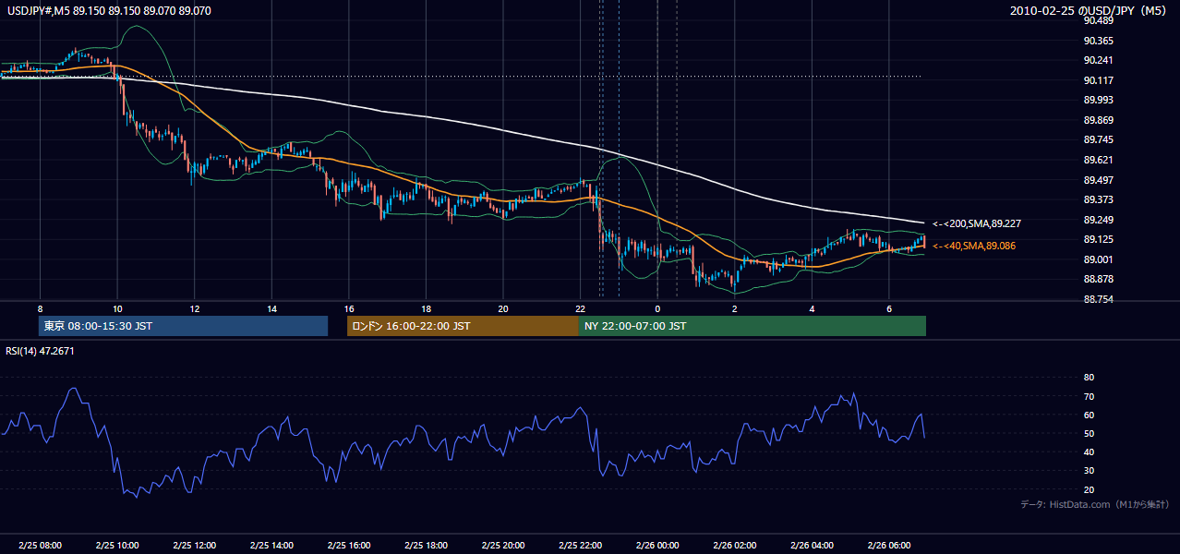Click RSI axis level 60
This screenshot has width=1180, height=554.
pyautogui.click(x=1089, y=415)
